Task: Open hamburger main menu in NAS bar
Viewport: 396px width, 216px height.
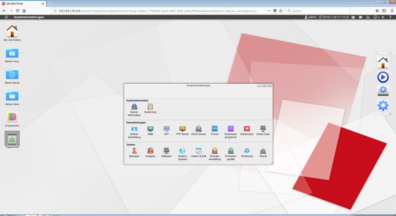Action: 6,17
